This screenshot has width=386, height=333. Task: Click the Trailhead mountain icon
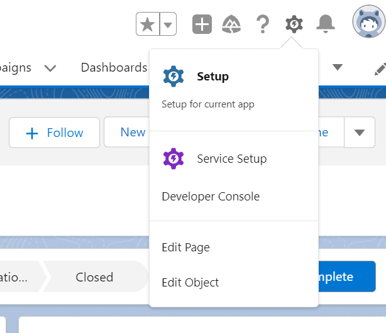[x=231, y=25]
